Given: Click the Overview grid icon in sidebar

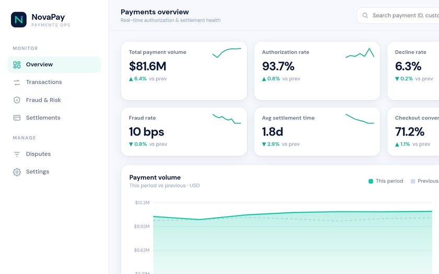Looking at the screenshot, I should tap(17, 65).
